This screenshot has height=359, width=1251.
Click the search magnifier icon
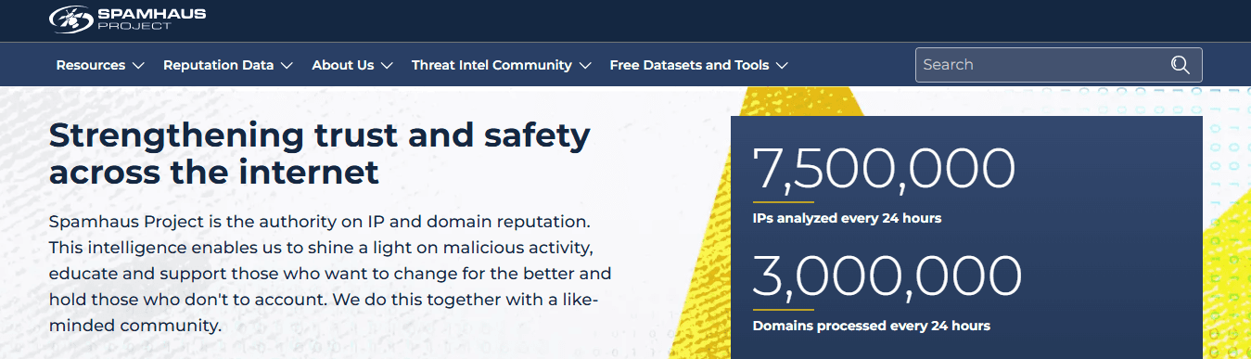(1180, 65)
